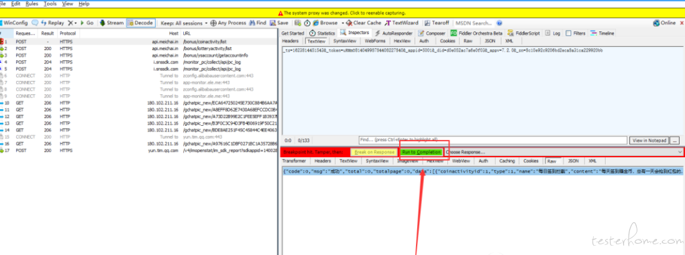Click the Break on Response button

(374, 152)
